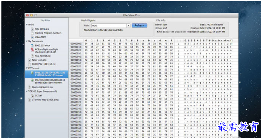Click hex column header 0
The height and width of the screenshot is (138, 261).
[86, 41]
